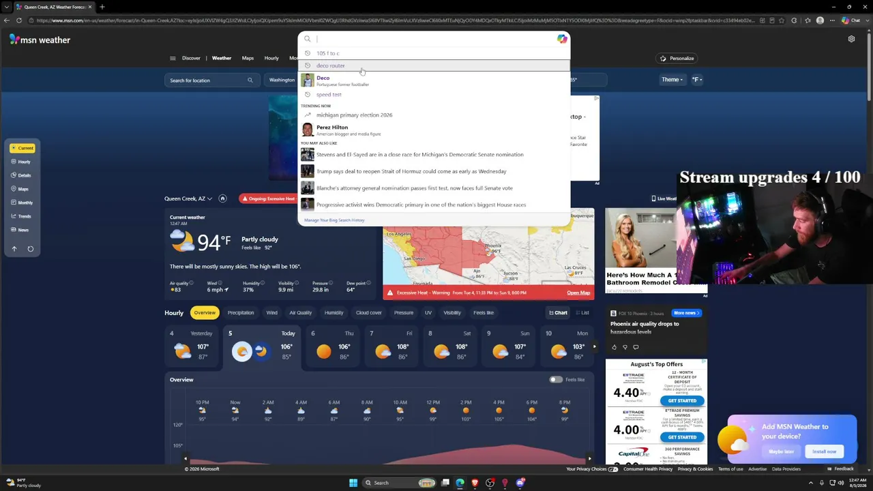
Task: Switch hourly view to Chart
Action: coord(558,313)
